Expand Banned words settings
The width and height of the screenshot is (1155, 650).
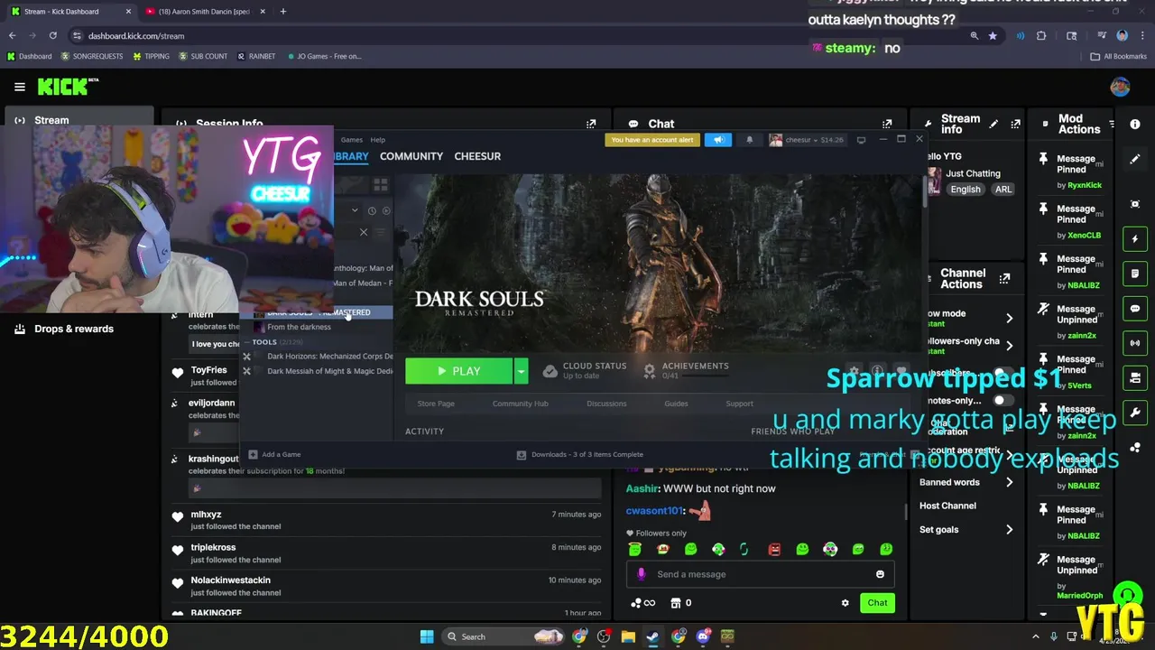coord(1009,482)
